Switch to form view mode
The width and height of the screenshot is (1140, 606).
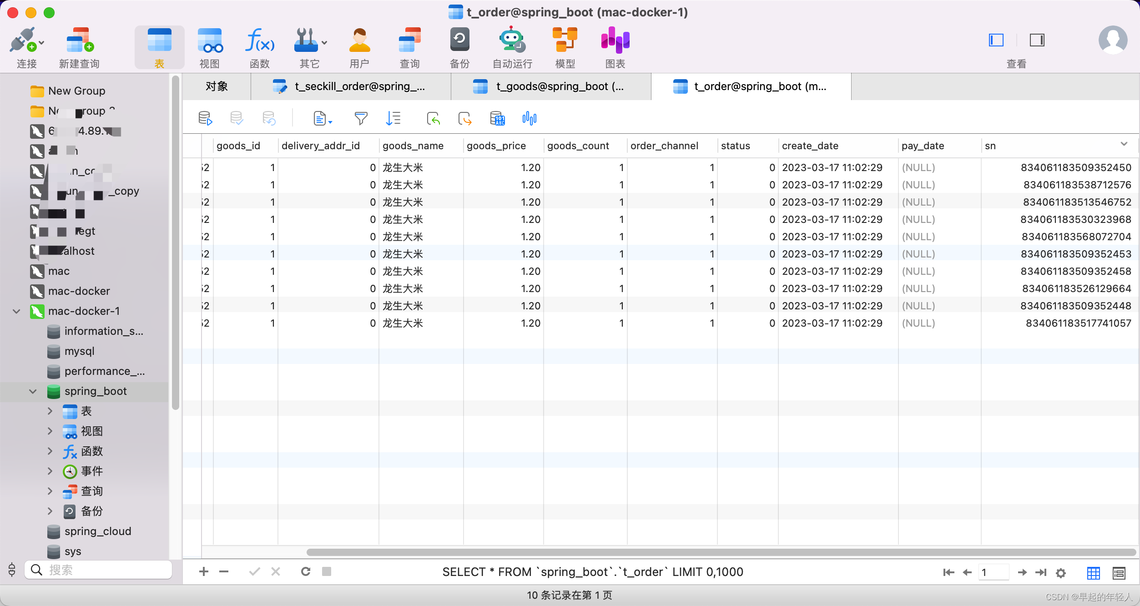click(1119, 573)
